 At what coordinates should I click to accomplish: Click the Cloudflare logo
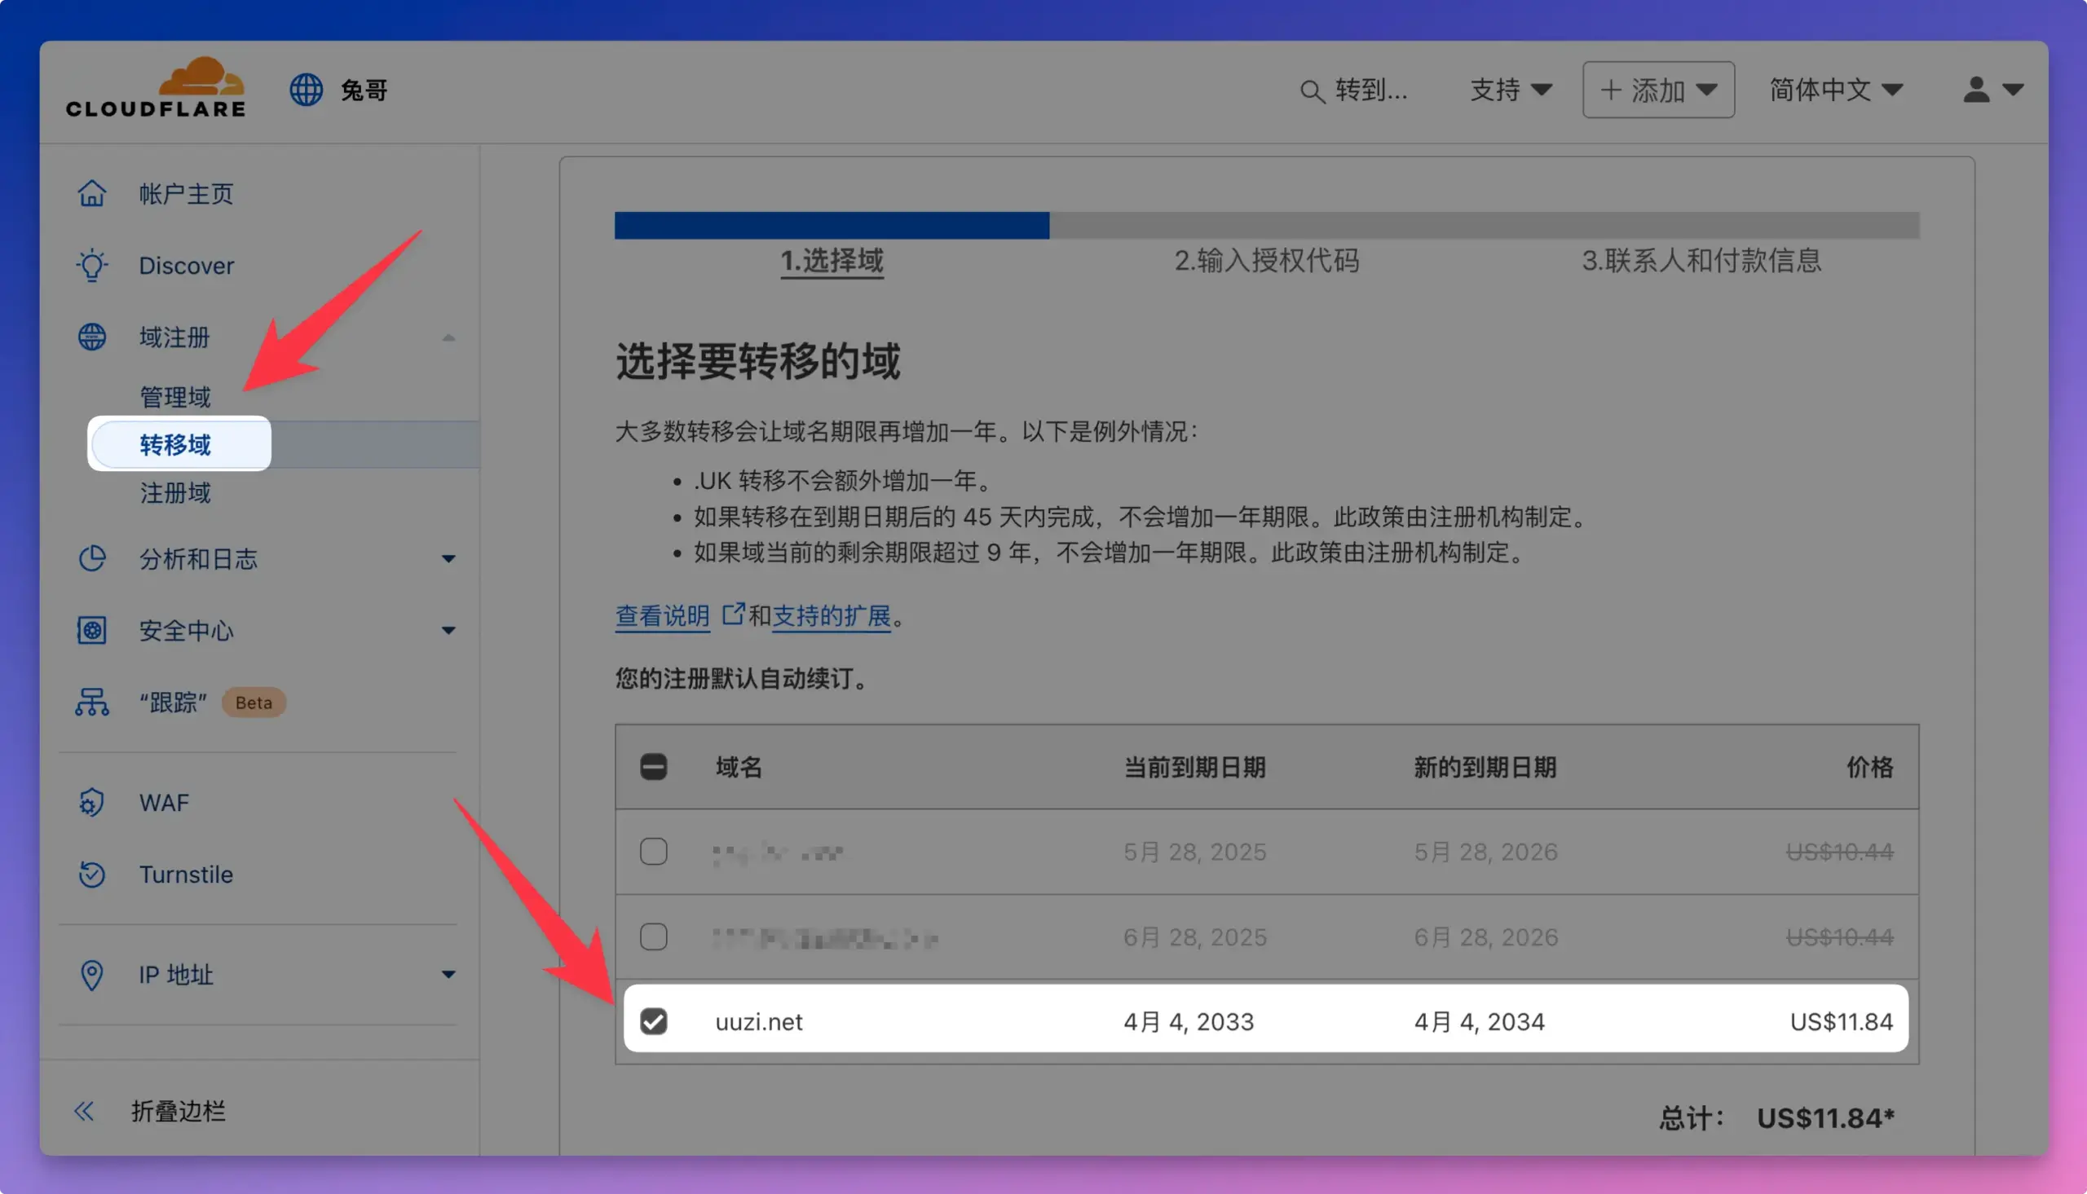[156, 88]
